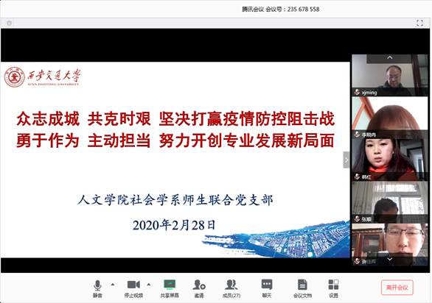This screenshot has height=303, width=432.
Task: Stop video with the camera icon
Action: point(133,285)
